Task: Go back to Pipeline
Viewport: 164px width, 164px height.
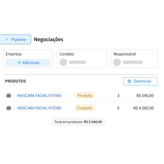Action: point(15,39)
